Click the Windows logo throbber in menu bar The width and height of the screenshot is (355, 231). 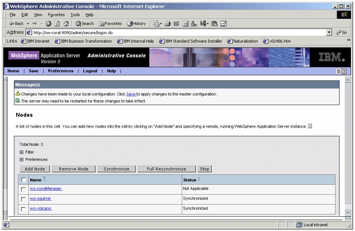pos(344,15)
